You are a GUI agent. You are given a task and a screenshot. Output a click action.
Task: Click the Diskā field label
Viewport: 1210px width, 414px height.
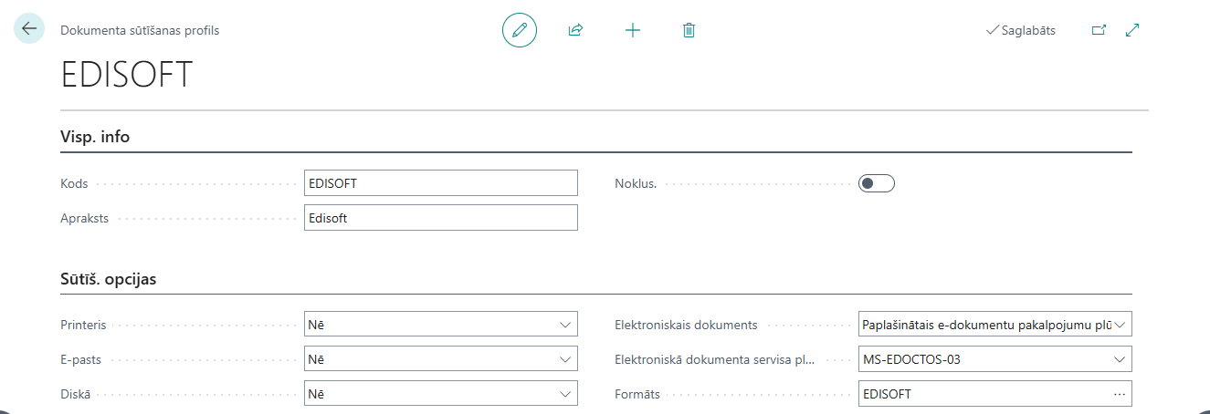(x=76, y=395)
